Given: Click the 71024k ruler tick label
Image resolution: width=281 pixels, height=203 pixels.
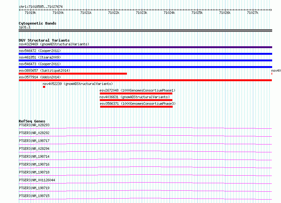Looking at the screenshot, I should 169,13.
